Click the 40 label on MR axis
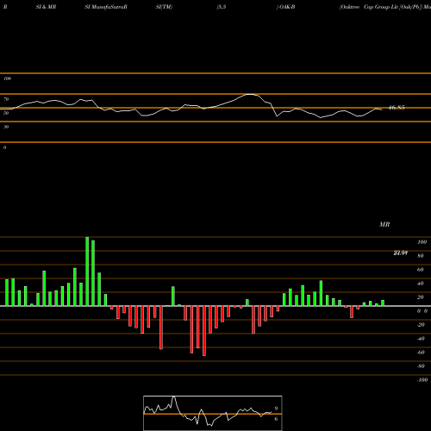The width and height of the screenshot is (431, 431). [x=421, y=284]
